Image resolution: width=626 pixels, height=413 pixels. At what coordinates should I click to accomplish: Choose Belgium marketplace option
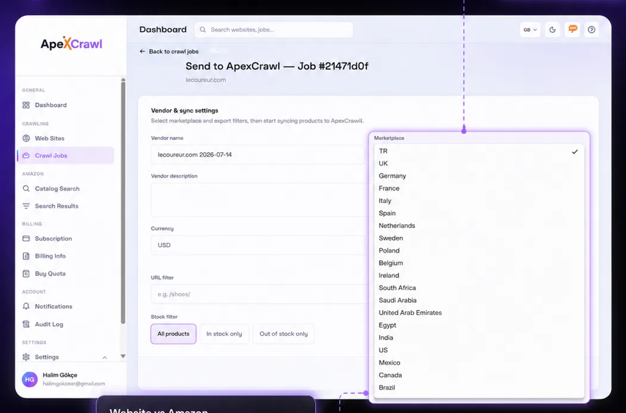click(478, 263)
